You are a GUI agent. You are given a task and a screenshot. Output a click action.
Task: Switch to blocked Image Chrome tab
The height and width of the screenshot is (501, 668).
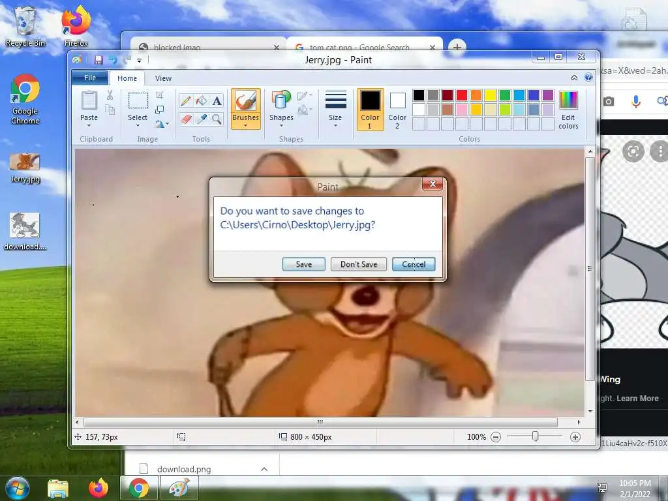[208, 45]
